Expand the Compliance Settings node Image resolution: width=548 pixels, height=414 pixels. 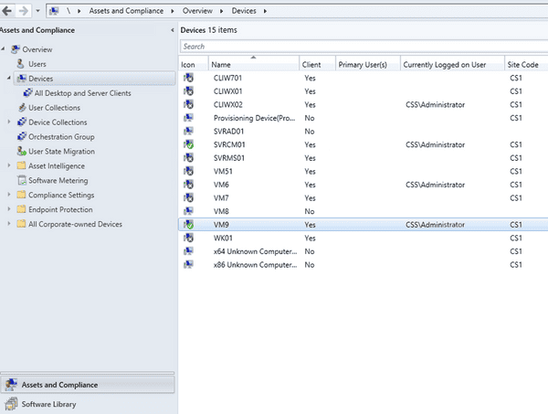9,195
